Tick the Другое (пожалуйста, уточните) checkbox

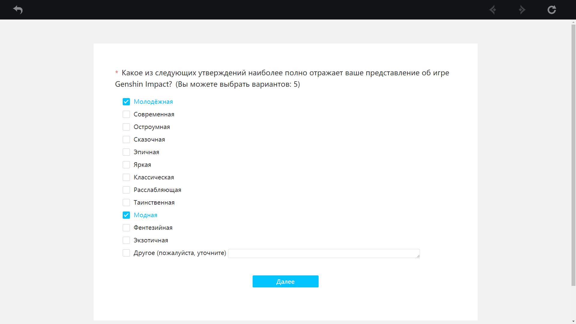click(x=126, y=253)
